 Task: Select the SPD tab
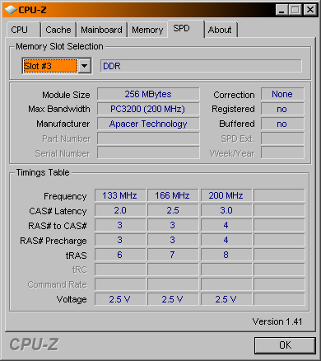tap(186, 29)
